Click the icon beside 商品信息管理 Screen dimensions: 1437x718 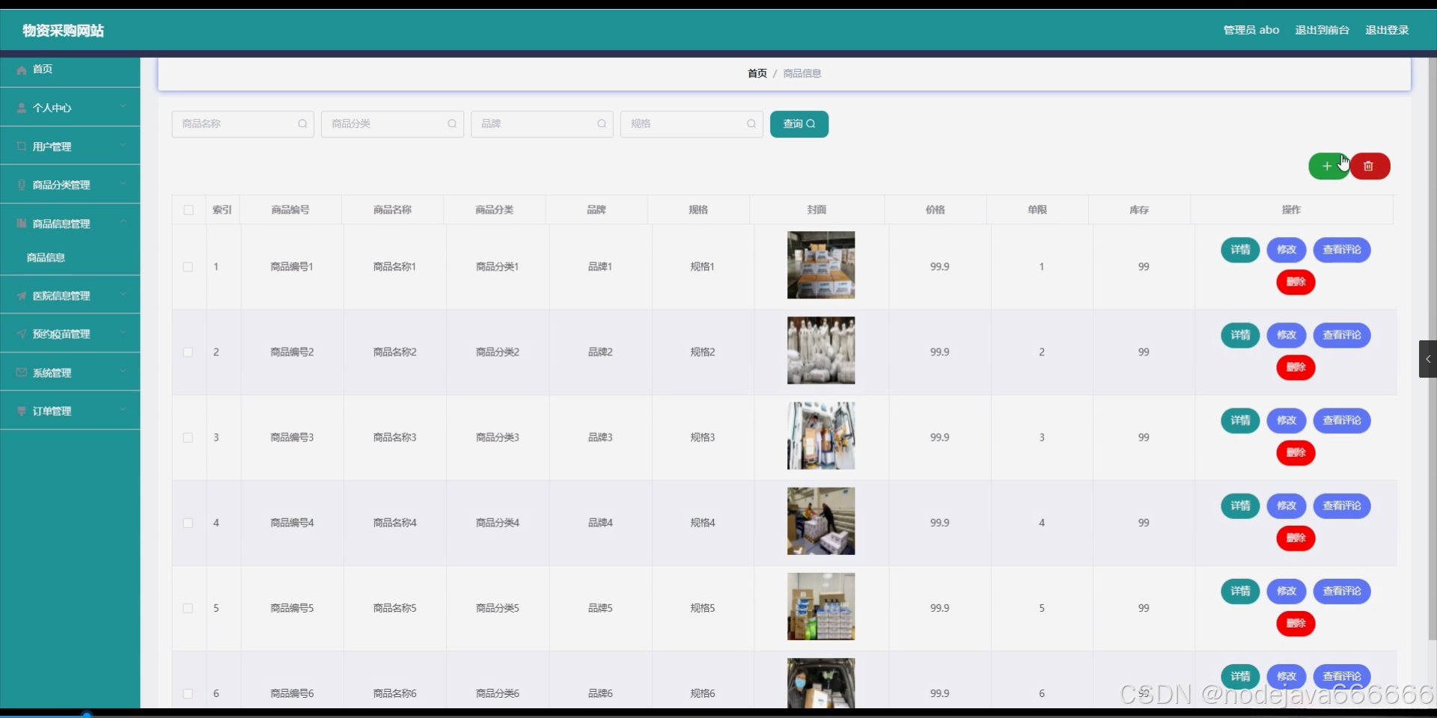pyautogui.click(x=22, y=224)
